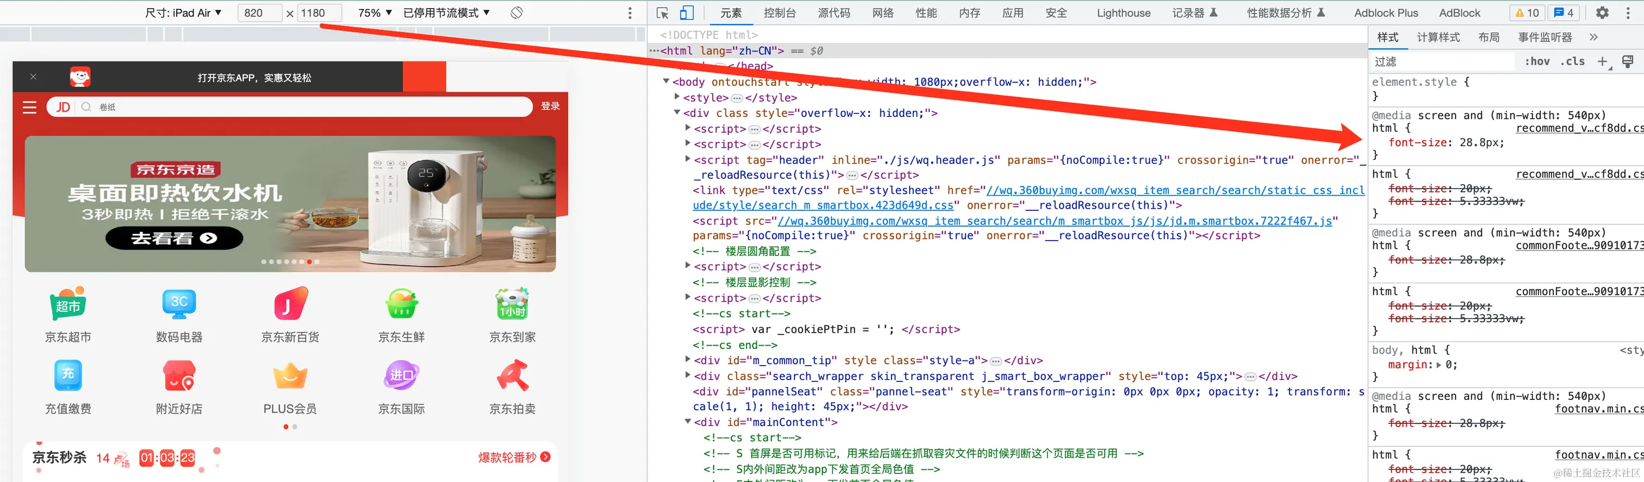
Task: Switch to the 源代码 tab
Action: [834, 12]
